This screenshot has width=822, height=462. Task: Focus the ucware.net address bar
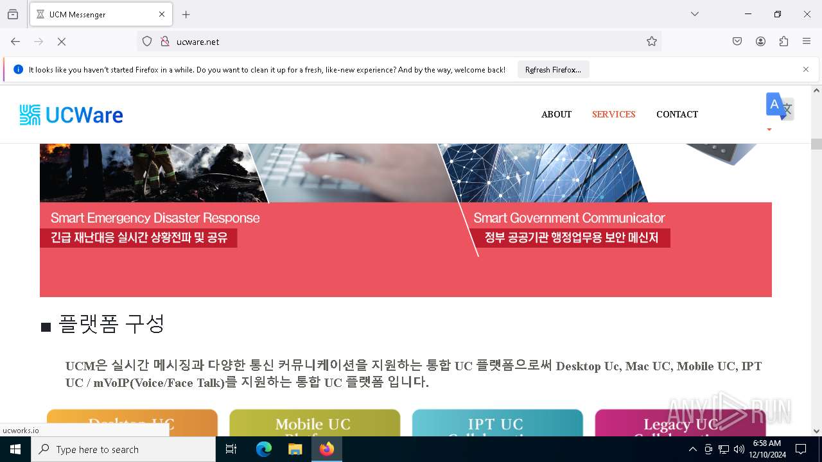(x=399, y=41)
